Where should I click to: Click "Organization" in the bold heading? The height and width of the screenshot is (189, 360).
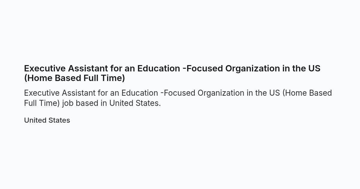pyautogui.click(x=253, y=69)
